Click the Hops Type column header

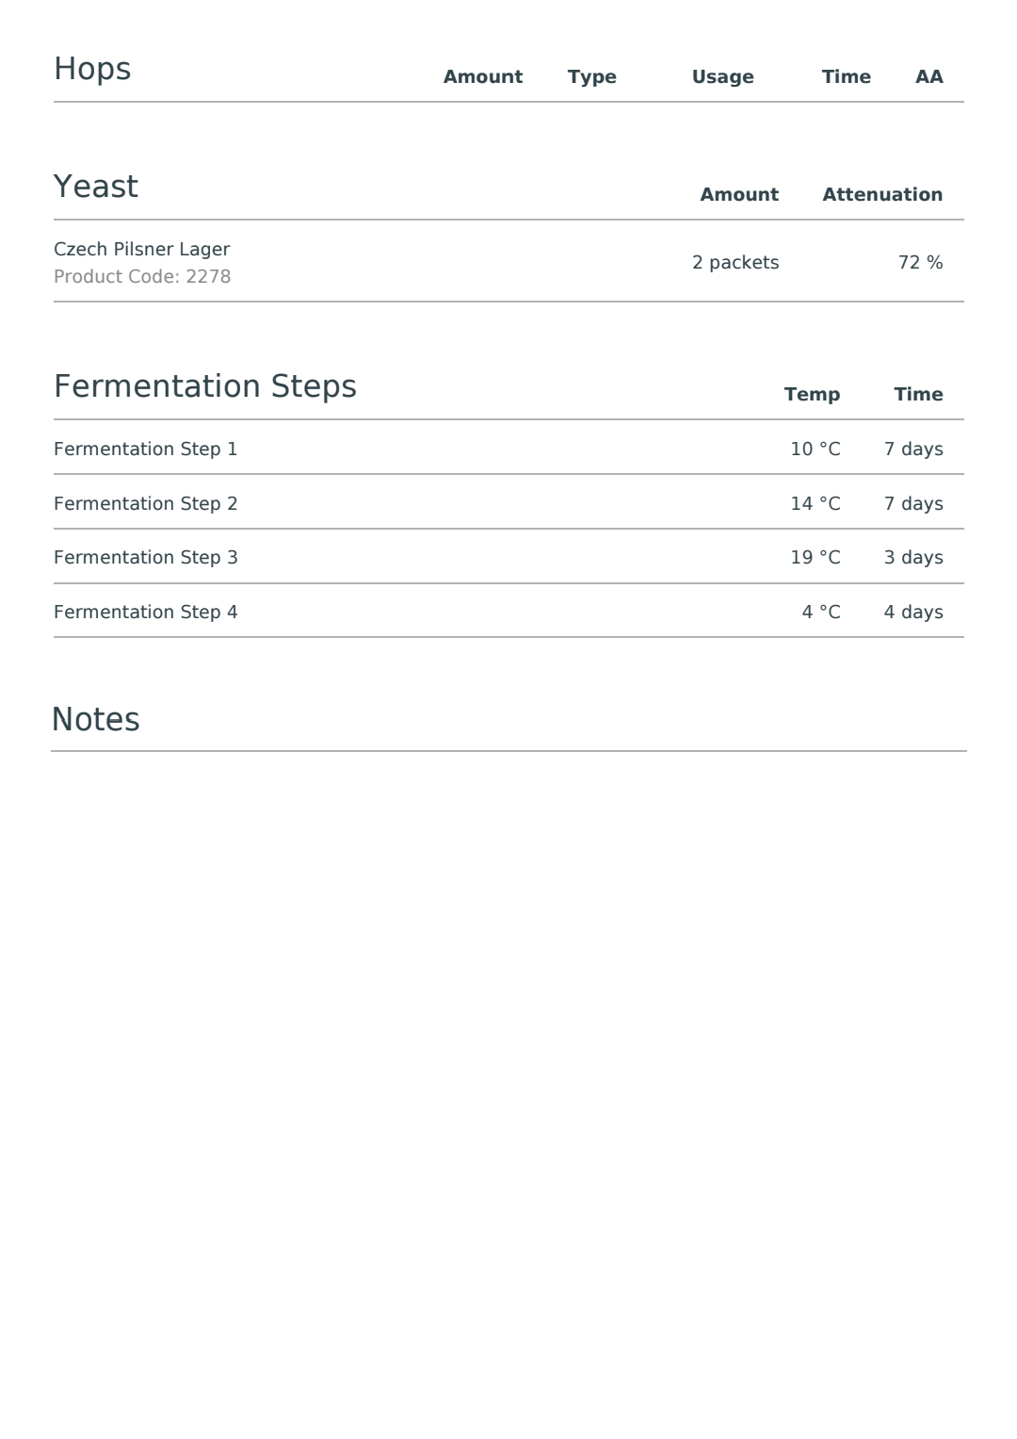pyautogui.click(x=592, y=77)
